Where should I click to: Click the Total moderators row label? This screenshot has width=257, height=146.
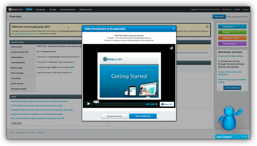[18, 63]
